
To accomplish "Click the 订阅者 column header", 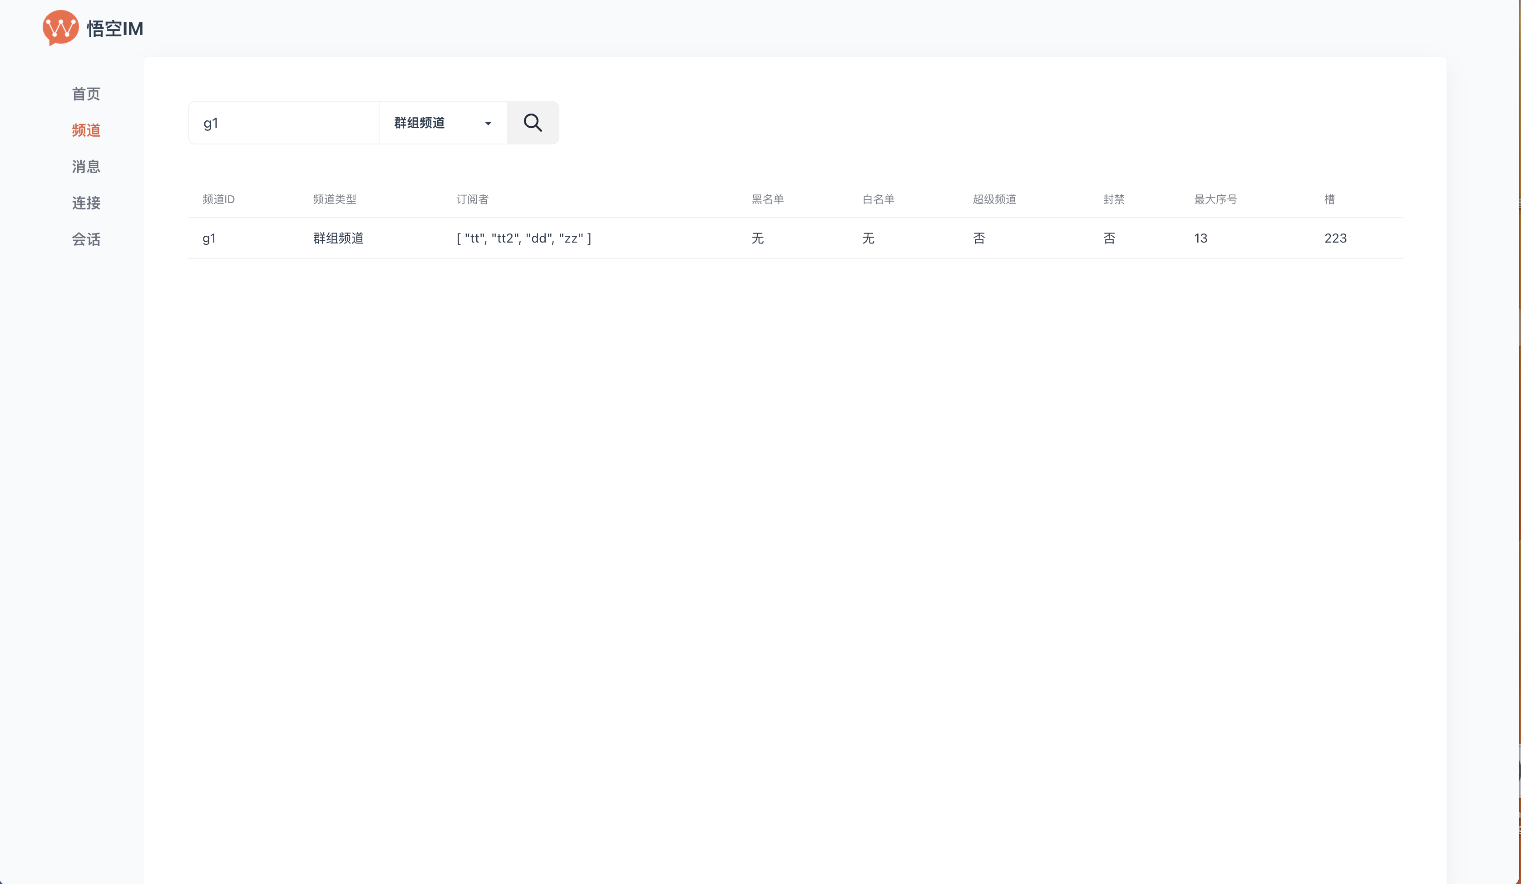I will (472, 199).
